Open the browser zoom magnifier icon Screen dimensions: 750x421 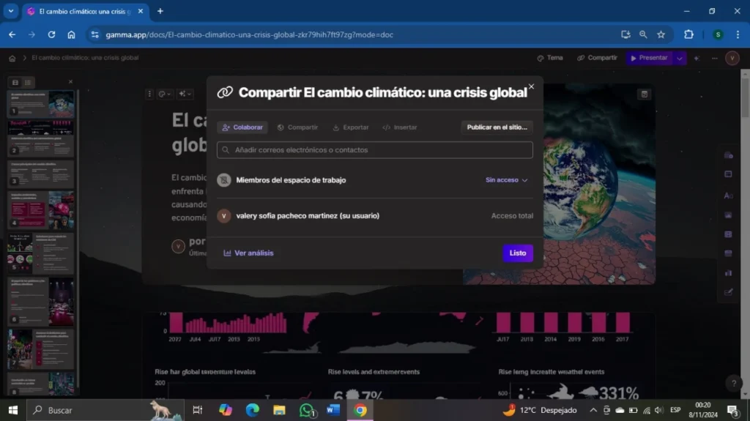coord(643,34)
